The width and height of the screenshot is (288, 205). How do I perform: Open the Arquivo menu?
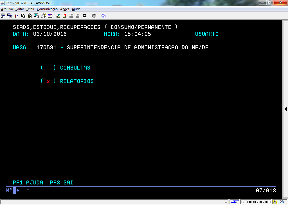pos(7,9)
